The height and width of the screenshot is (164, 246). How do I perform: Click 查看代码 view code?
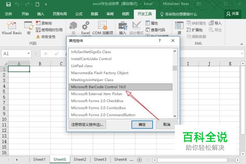coord(155,30)
